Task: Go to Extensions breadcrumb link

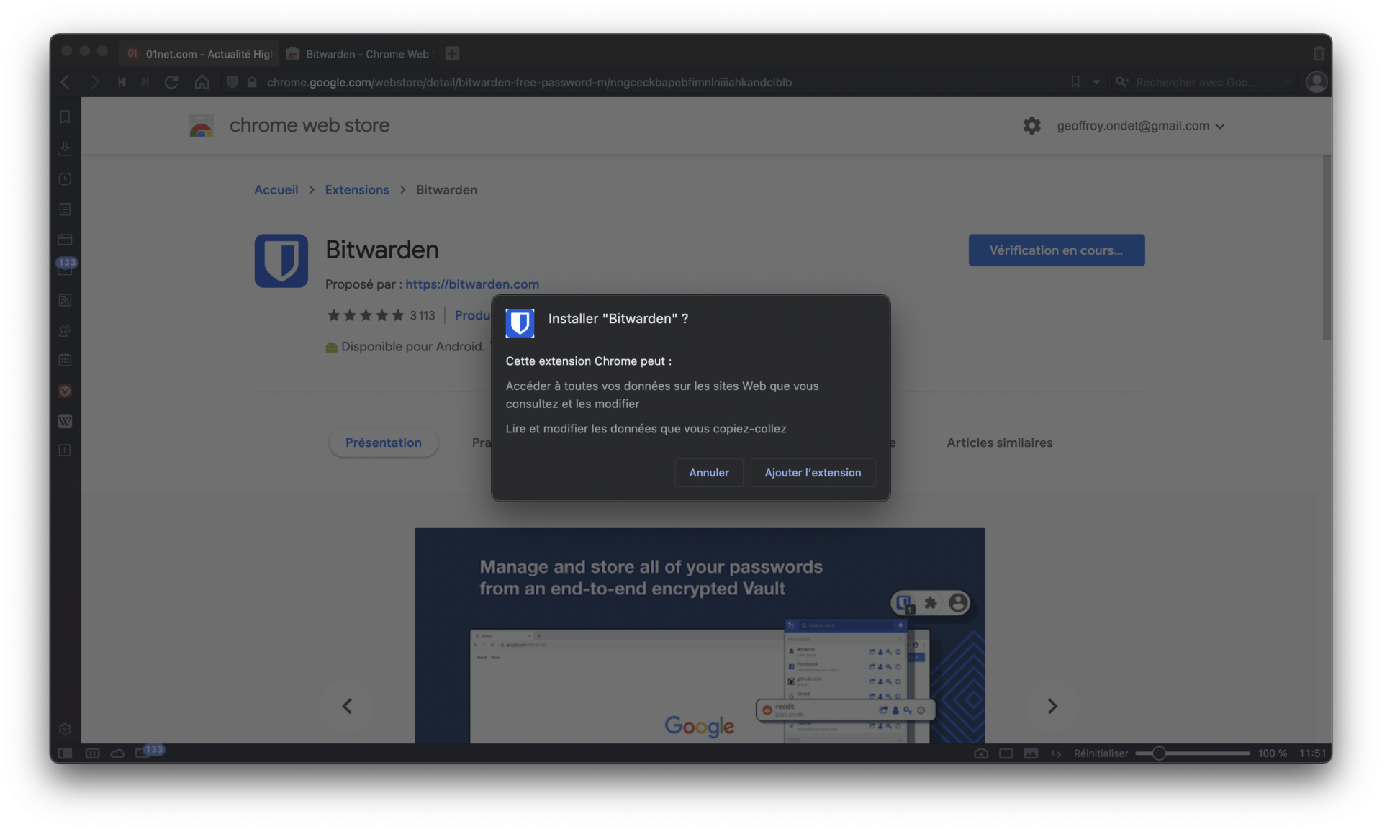Action: point(357,190)
